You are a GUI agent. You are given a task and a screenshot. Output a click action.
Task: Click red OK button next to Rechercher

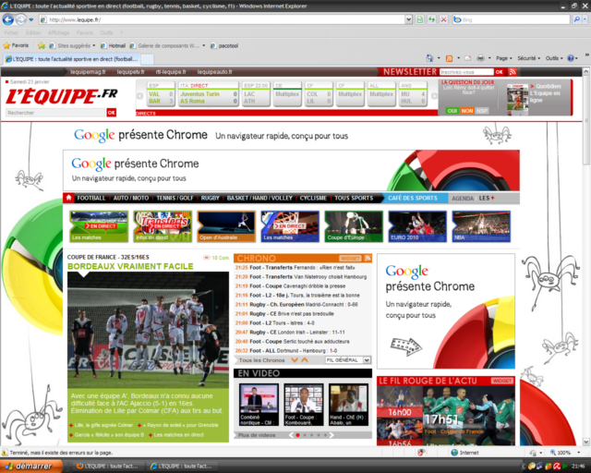click(111, 113)
